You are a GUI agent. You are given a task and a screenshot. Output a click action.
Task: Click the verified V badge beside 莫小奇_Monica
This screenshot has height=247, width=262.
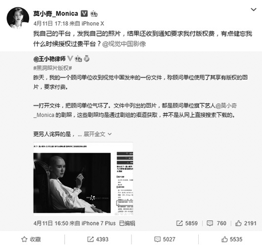[84, 13]
